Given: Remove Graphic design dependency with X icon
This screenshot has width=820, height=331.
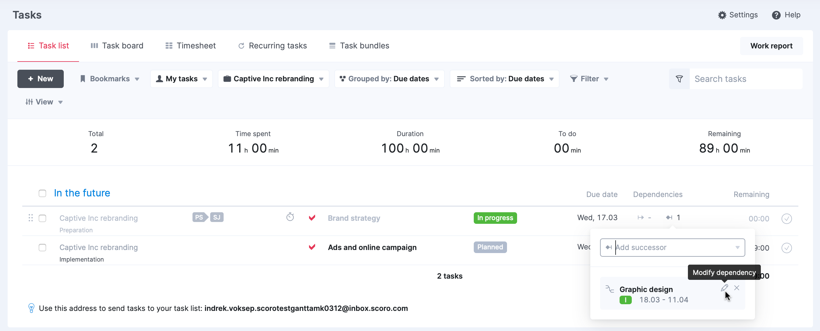Looking at the screenshot, I should point(737,288).
